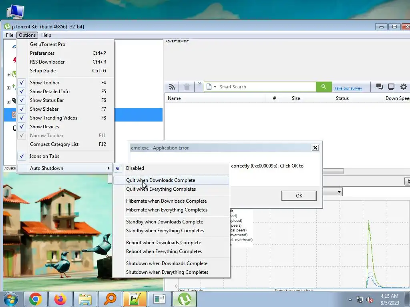
Task: Close the cmd.exe Application Error dialog
Action: point(315,148)
